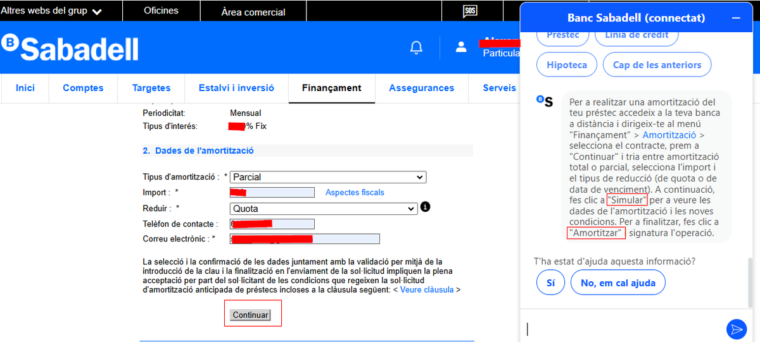This screenshot has height=342, width=760.
Task: Focus the Correu electrònic field
Action: [305, 239]
